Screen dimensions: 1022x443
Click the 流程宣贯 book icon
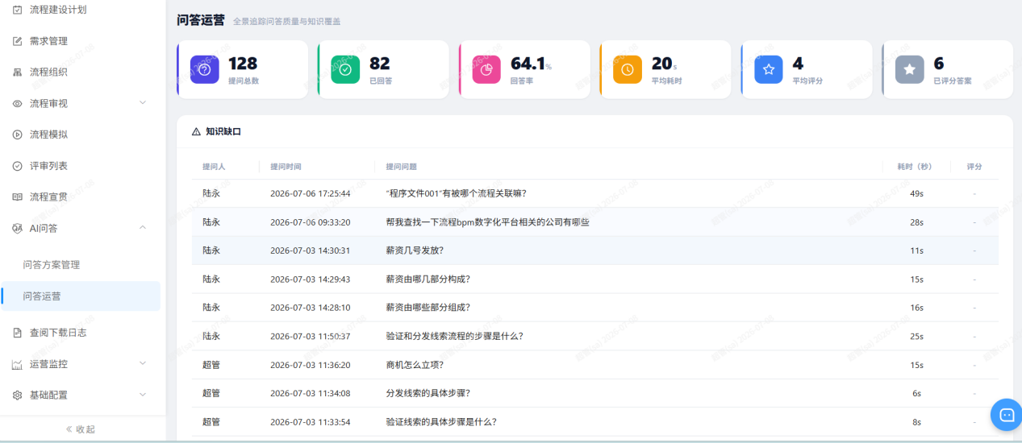(x=18, y=197)
